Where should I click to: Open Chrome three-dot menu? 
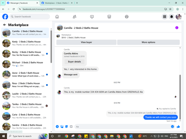tap(183, 9)
